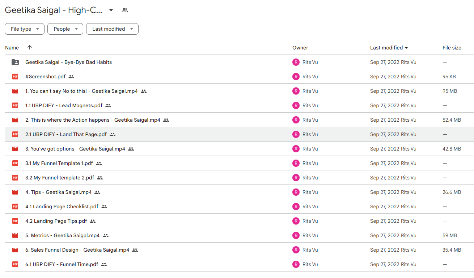Select 3.1 My Funnel Template 1.pdf
The width and height of the screenshot is (474, 278).
coord(59,163)
